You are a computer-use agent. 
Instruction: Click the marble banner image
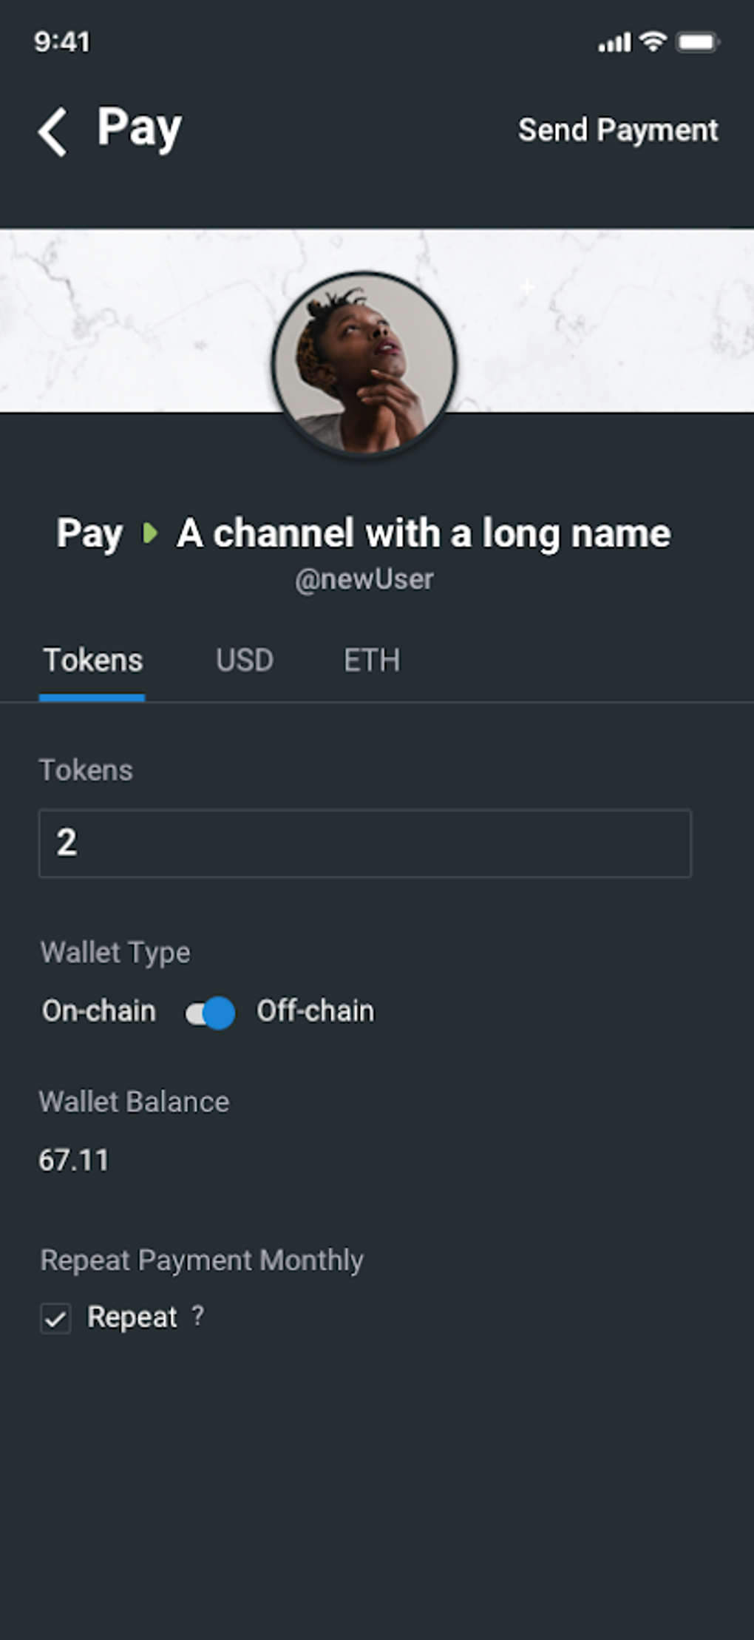[133, 318]
